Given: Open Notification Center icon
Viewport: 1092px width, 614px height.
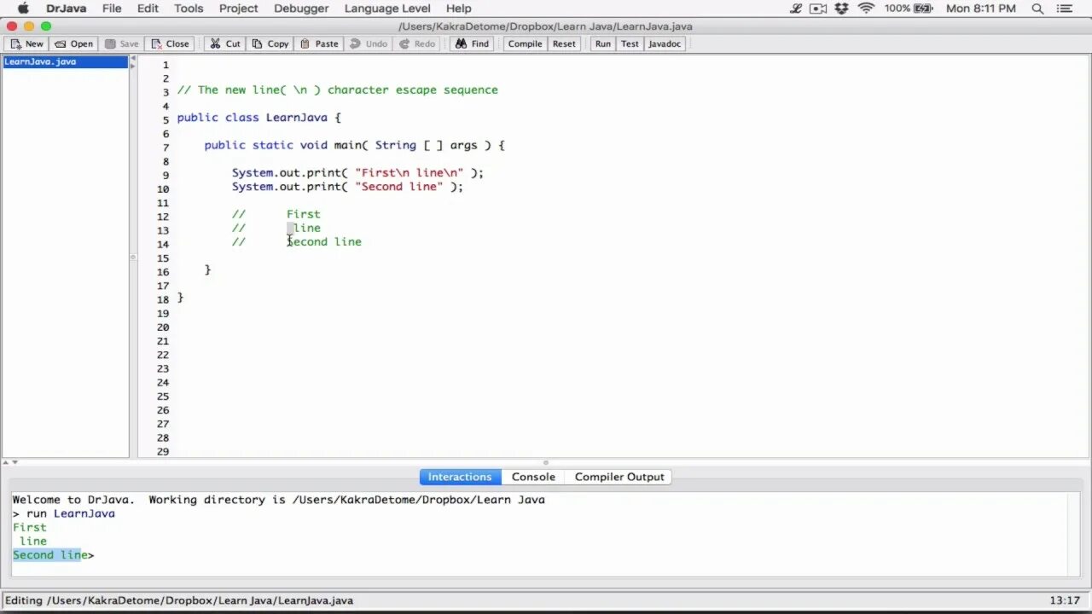Looking at the screenshot, I should (x=1063, y=9).
